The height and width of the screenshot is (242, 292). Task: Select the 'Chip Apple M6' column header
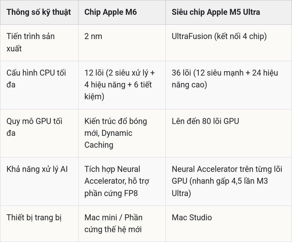pyautogui.click(x=111, y=12)
